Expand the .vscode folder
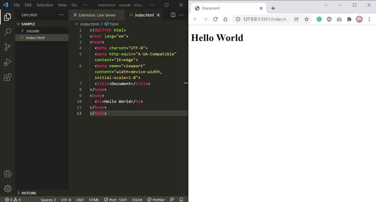Image resolution: width=376 pixels, height=202 pixels. pyautogui.click(x=23, y=30)
